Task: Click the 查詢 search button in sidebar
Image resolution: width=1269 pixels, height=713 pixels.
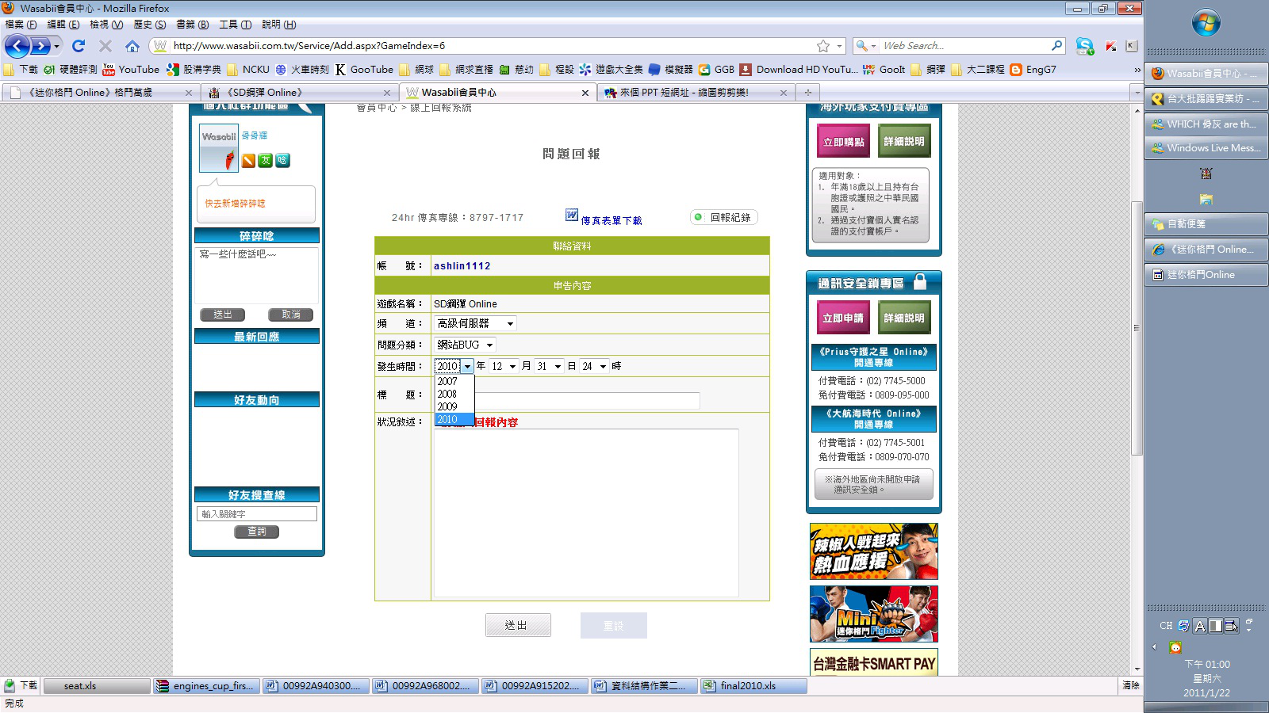Action: (257, 532)
